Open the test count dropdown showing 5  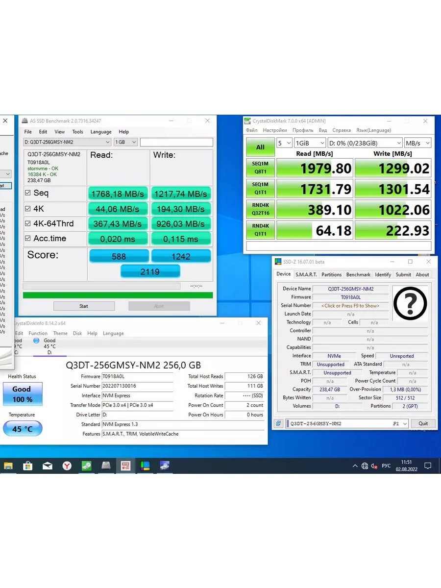pyautogui.click(x=284, y=143)
